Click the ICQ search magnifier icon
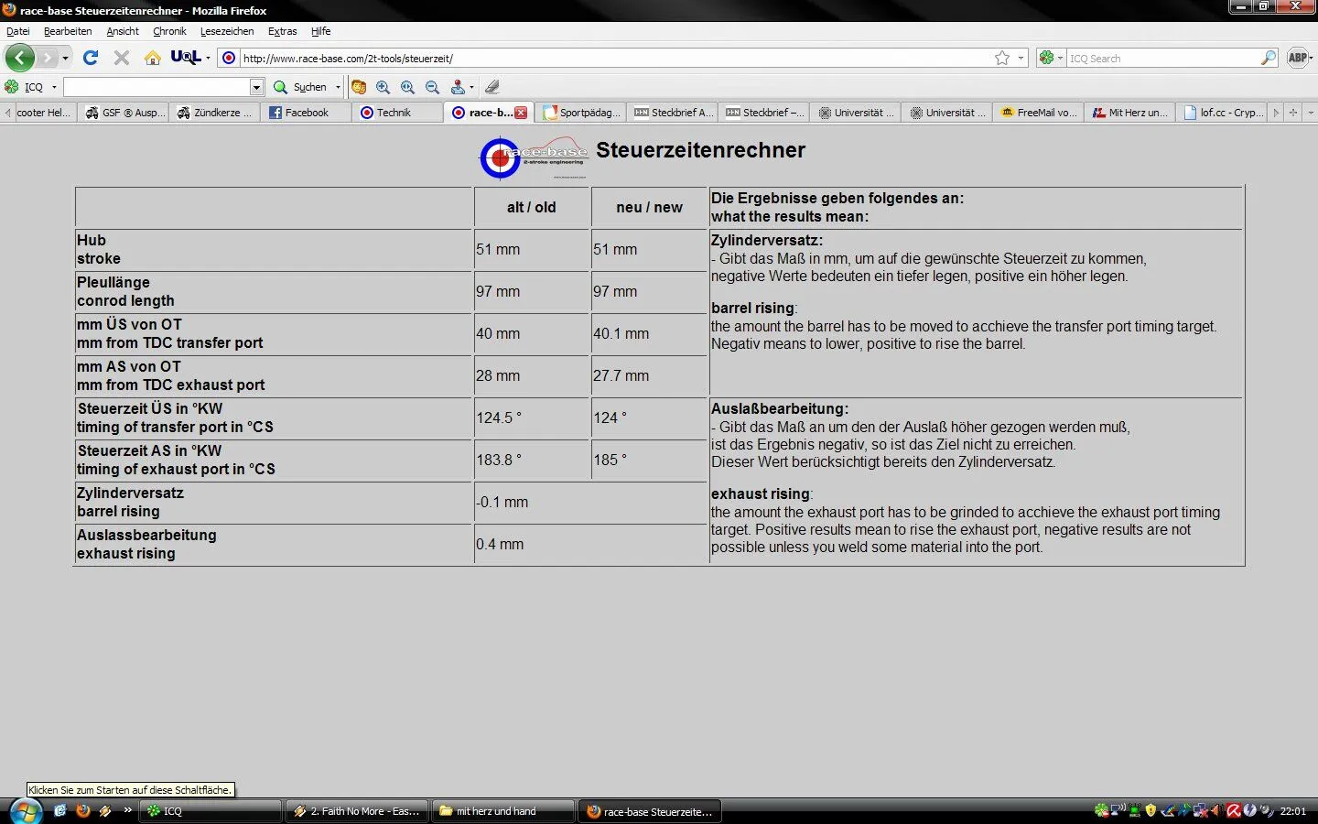Image resolution: width=1318 pixels, height=824 pixels. tap(1269, 58)
